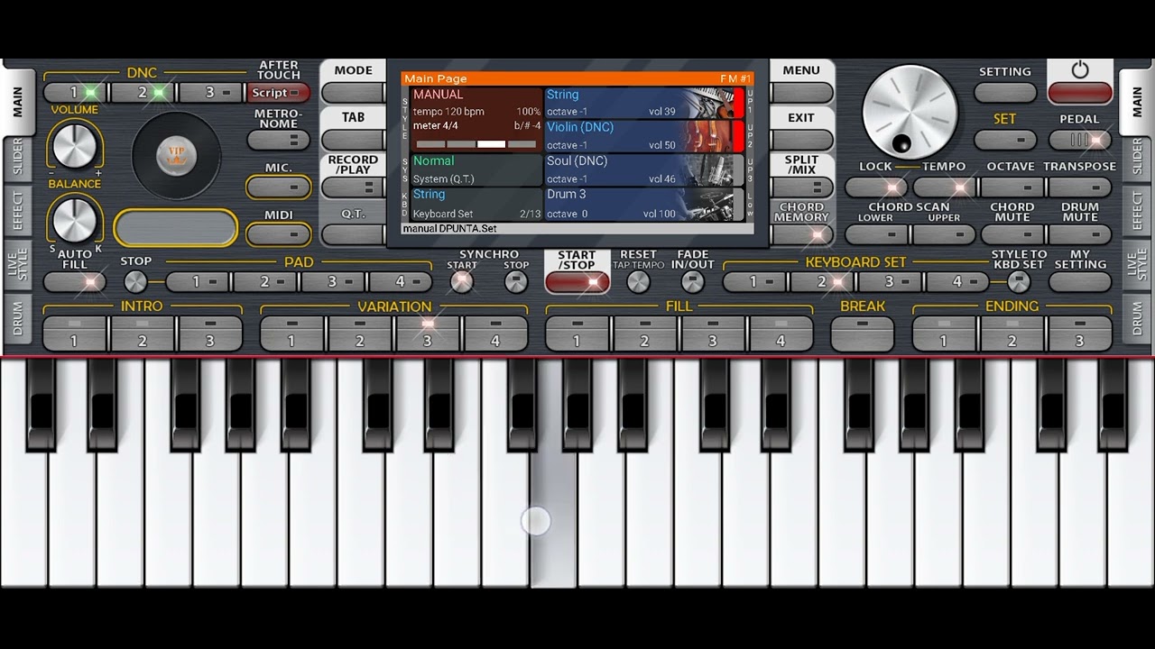Click the After Touch Script button
Image resolution: width=1155 pixels, height=649 pixels.
(278, 93)
